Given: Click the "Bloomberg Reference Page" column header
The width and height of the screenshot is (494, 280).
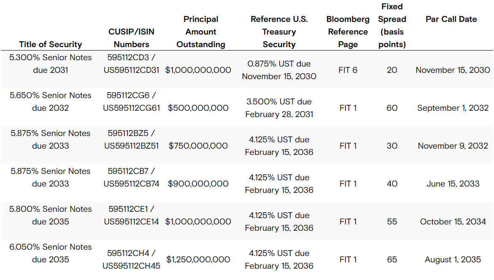Looking at the screenshot, I should point(348,32).
